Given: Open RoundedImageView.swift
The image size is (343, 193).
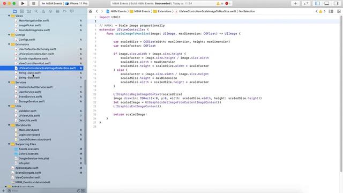Looking at the screenshot, I should click(x=34, y=30).
